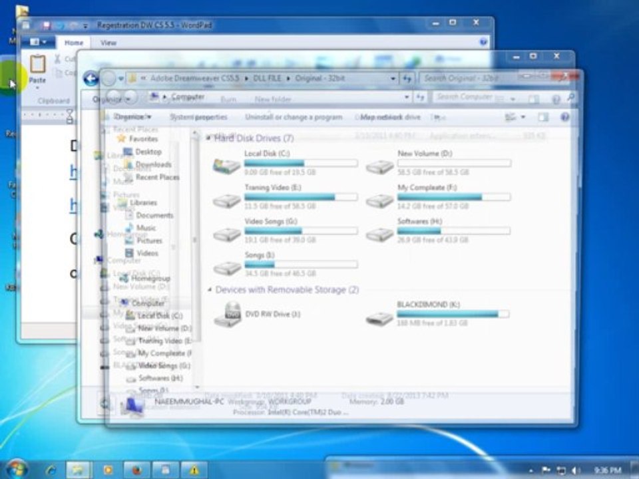The height and width of the screenshot is (479, 639).
Task: Open the New Volume (D:) drive icon
Action: 379,166
